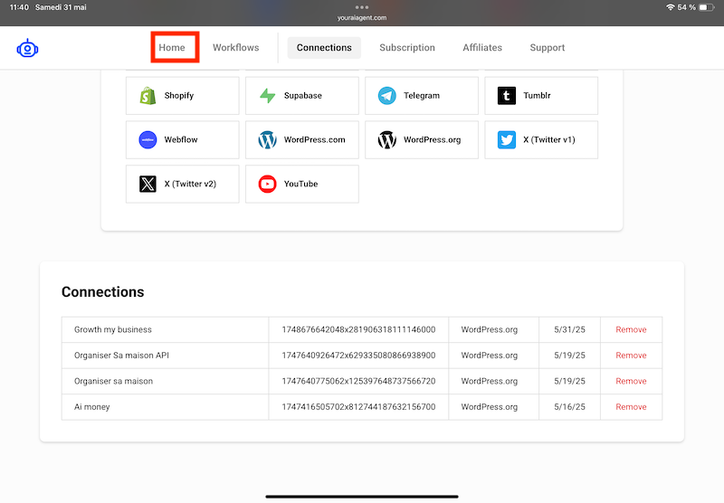Tap the Samedi 31 mai date
The width and height of the screenshot is (724, 503).
click(x=61, y=7)
